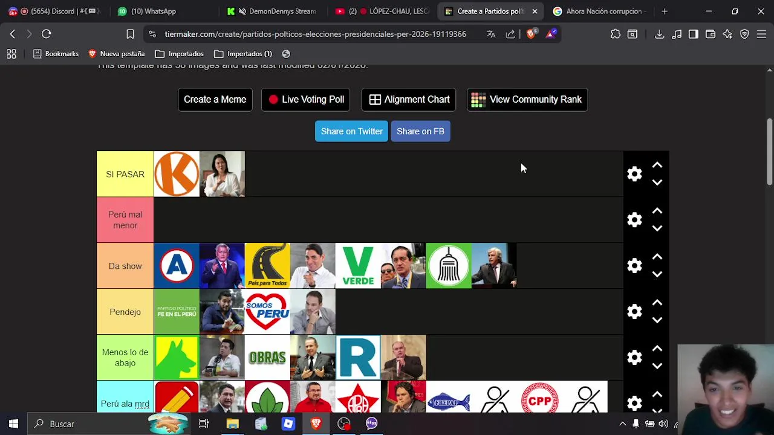The image size is (774, 435).
Task: Toggle the browser sidebar panel icon
Action: [694, 34]
